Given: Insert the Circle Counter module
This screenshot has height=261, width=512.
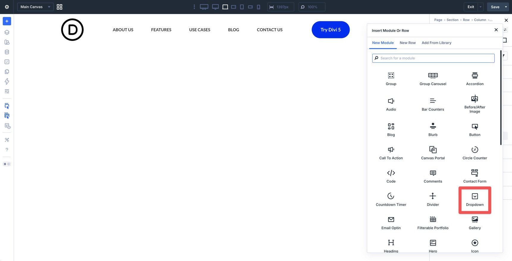Looking at the screenshot, I should (x=475, y=153).
